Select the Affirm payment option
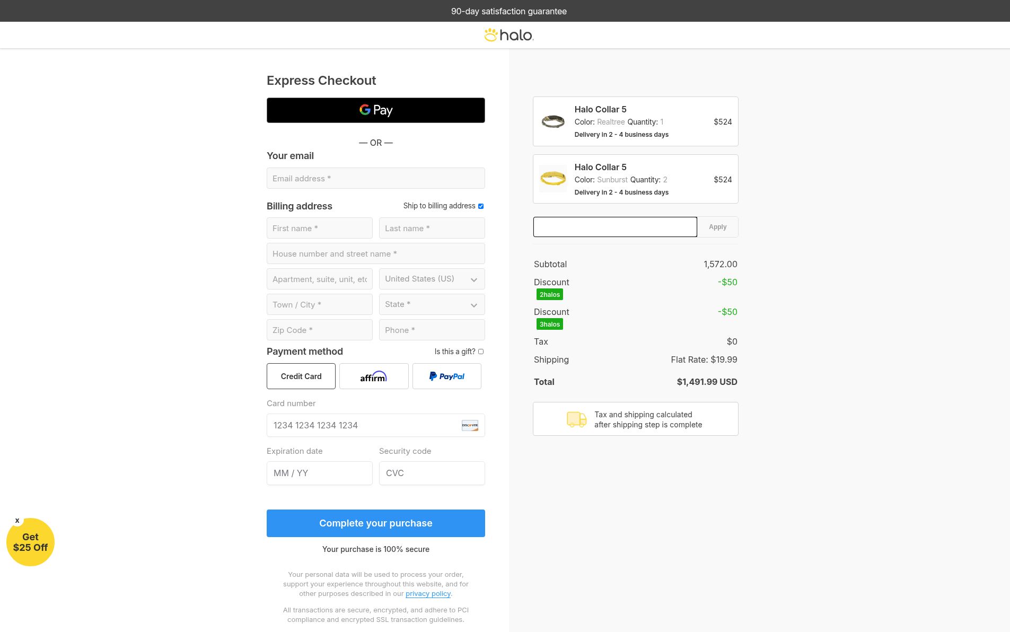Viewport: 1010px width, 632px height. [x=374, y=376]
